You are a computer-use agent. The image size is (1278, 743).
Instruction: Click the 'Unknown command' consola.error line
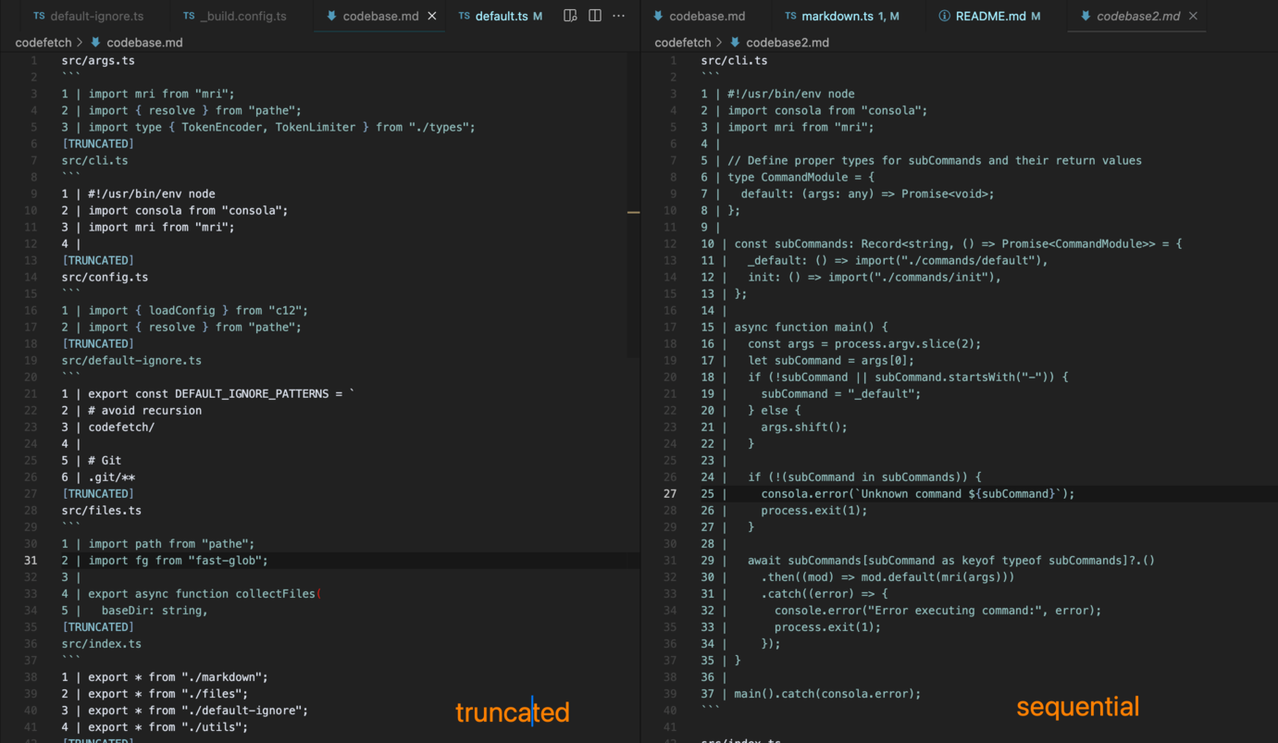pyautogui.click(x=888, y=493)
